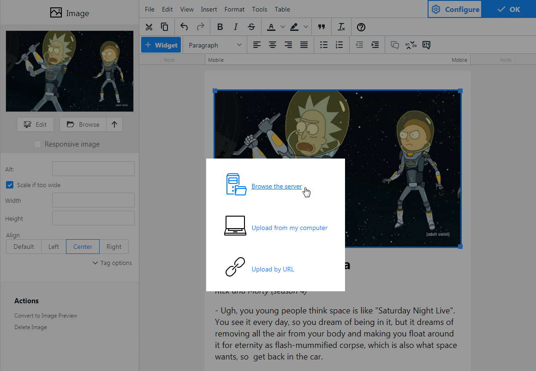This screenshot has height=371, width=536.
Task: Open the highlight color dropdown arrow
Action: pyautogui.click(x=306, y=27)
